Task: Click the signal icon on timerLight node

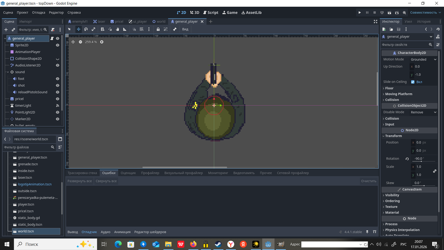Action: coord(58,106)
